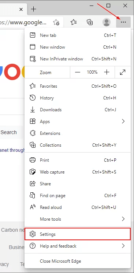Click the Web capture camera icon

[33, 172]
